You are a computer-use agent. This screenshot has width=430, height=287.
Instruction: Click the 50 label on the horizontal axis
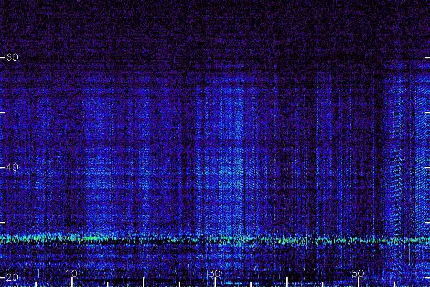(x=358, y=273)
